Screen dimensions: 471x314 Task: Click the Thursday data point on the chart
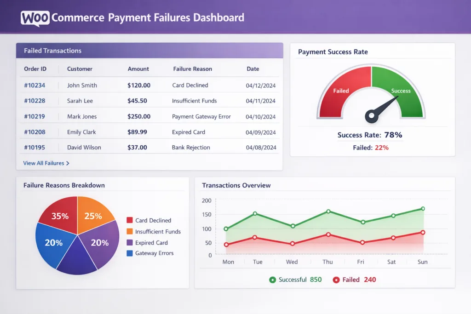coord(327,211)
